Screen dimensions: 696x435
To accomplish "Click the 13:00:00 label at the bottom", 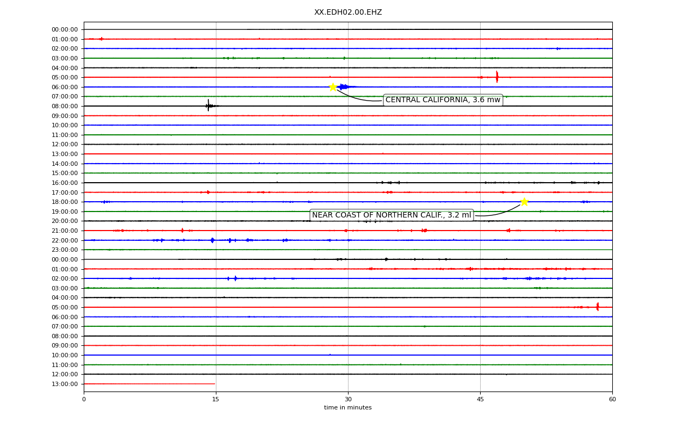I will tap(65, 384).
